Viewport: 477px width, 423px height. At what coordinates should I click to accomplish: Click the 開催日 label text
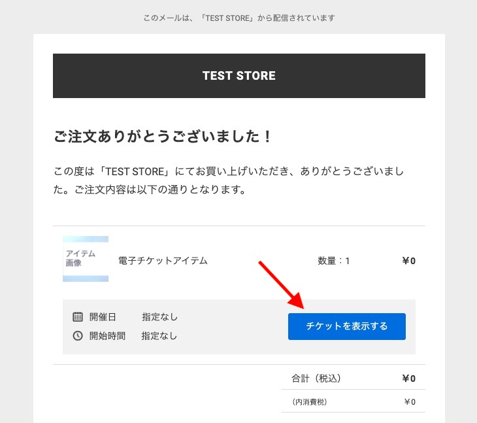(x=103, y=317)
